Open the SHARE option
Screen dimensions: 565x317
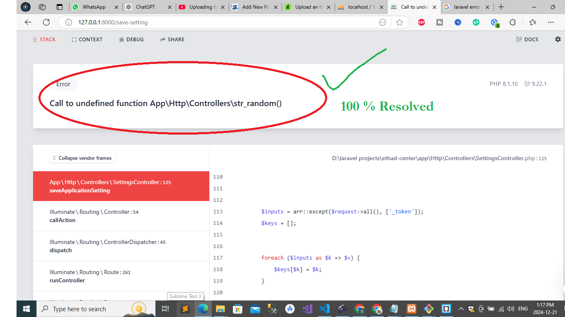click(172, 40)
